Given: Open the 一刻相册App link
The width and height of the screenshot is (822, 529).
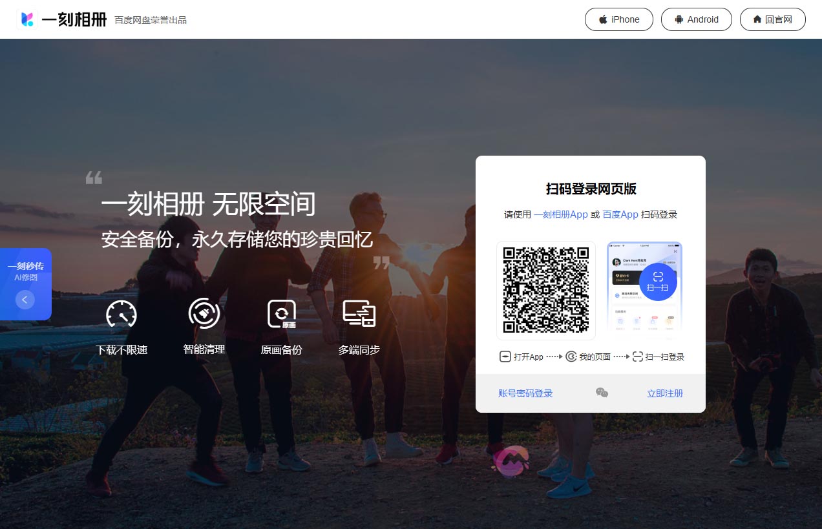Looking at the screenshot, I should (x=560, y=214).
